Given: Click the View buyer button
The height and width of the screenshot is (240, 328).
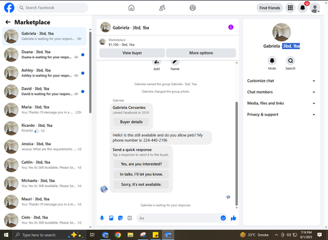Looking at the screenshot, I should click(x=132, y=53).
